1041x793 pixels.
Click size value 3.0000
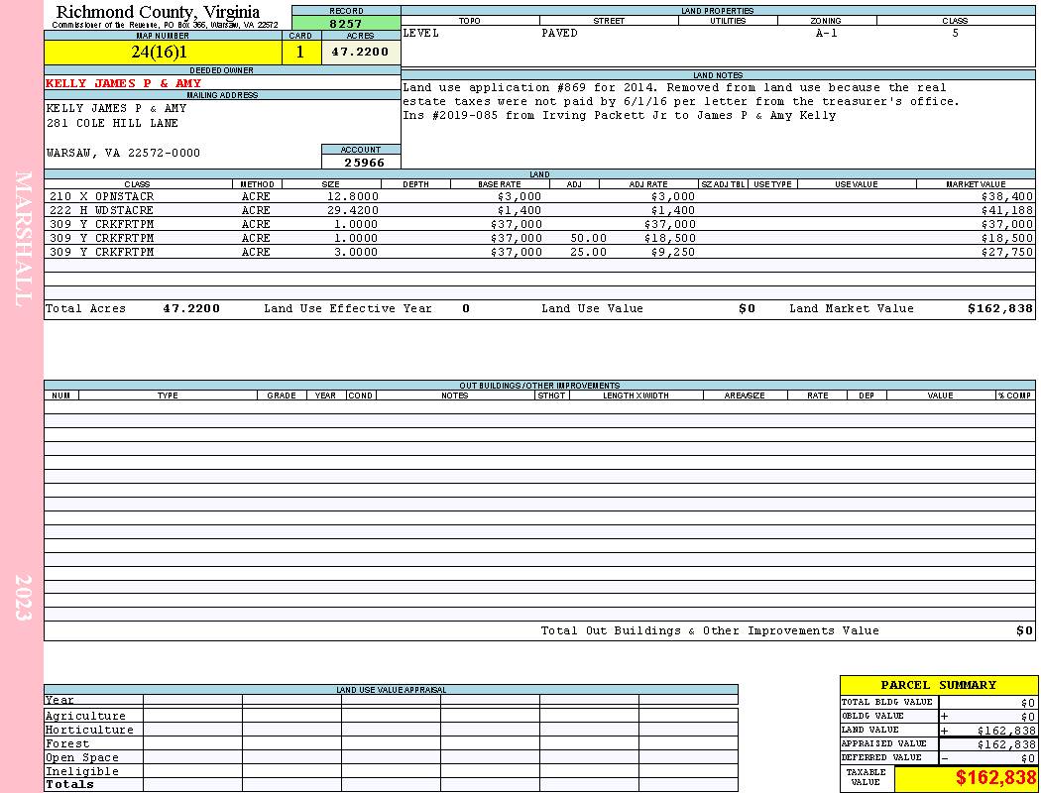[x=356, y=253]
